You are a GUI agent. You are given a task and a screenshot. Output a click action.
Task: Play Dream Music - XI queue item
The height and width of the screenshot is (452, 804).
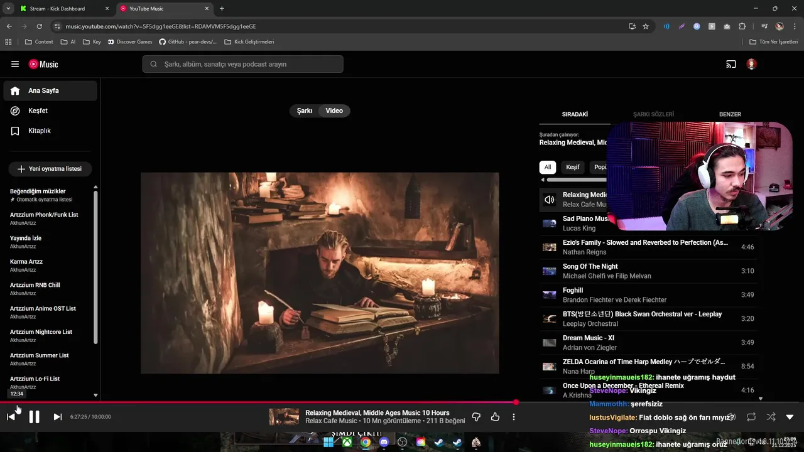[648, 343]
